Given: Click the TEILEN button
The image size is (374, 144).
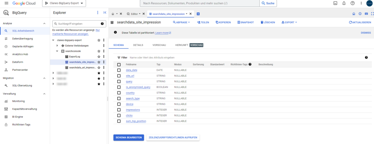Looking at the screenshot, I should pos(203,22).
